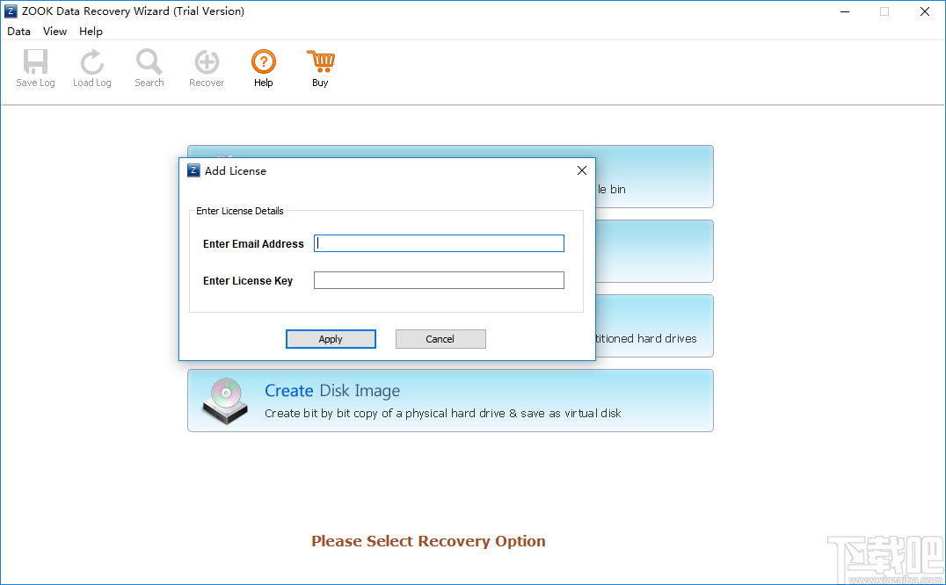The height and width of the screenshot is (585, 946).
Task: Click the Load Log toolbar icon
Action: [91, 61]
